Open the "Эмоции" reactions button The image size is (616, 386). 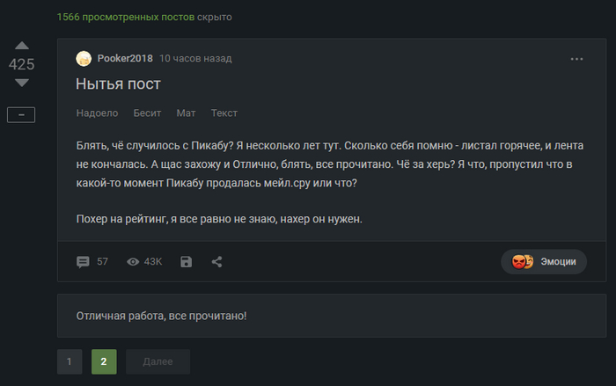pos(544,261)
